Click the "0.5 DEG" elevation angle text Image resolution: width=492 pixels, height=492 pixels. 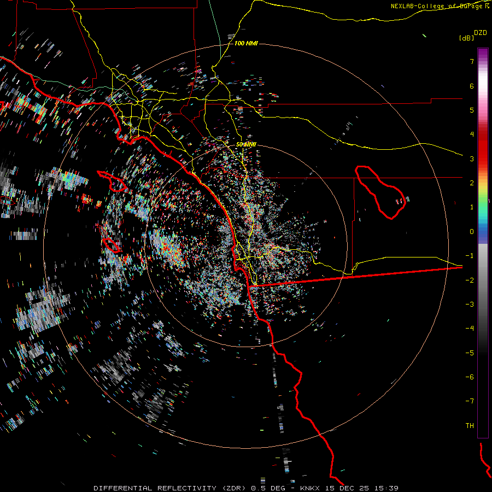pos(268,488)
